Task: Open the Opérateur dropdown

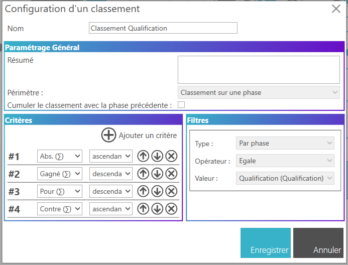Action: (285, 161)
